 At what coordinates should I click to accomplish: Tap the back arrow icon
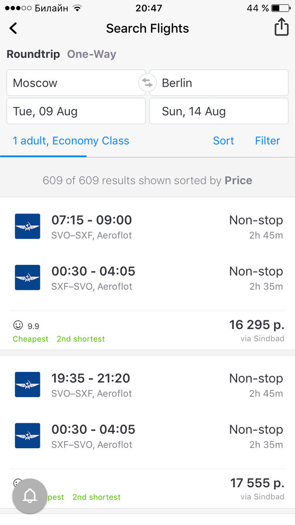tap(13, 29)
